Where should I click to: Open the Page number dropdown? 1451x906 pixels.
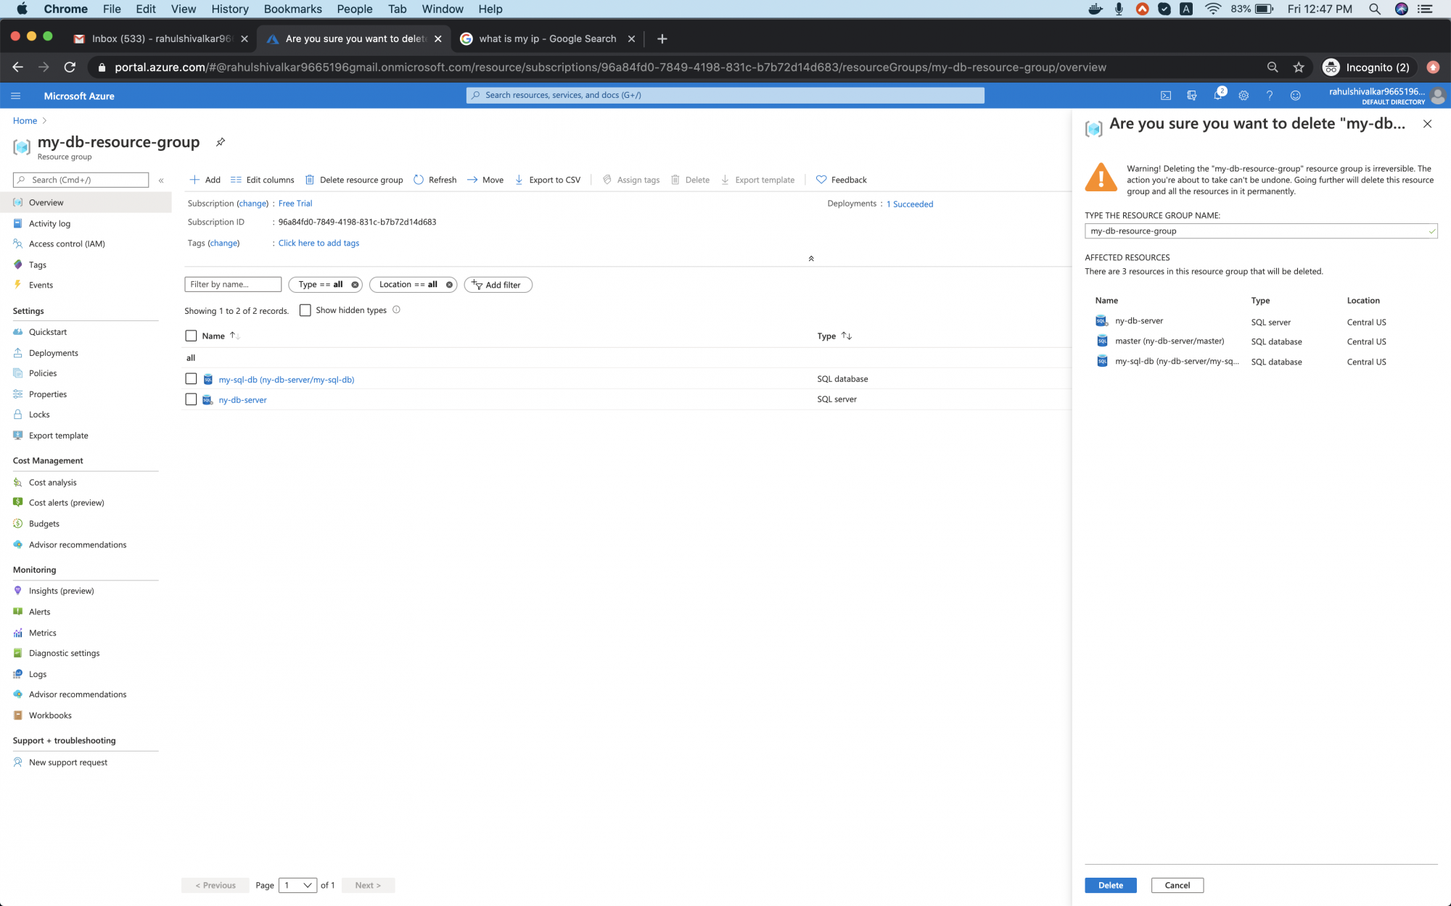pos(297,885)
